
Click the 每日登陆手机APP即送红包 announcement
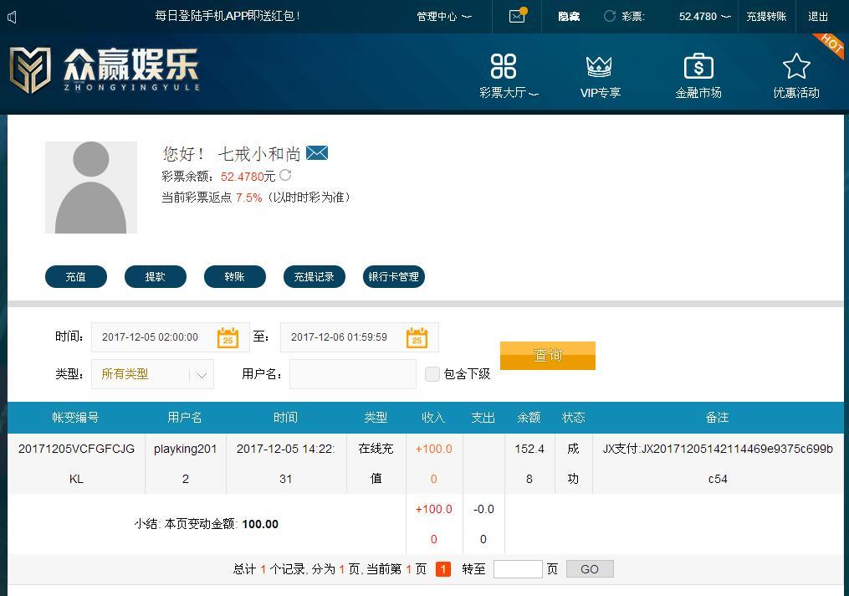(x=228, y=16)
